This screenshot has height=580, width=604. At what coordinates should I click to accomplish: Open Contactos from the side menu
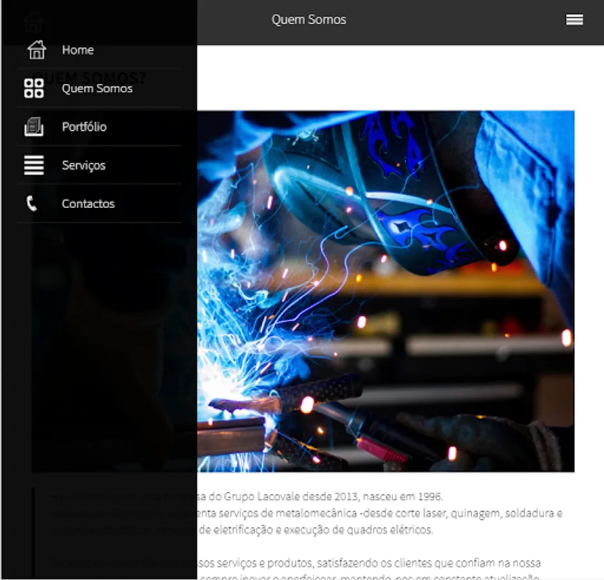click(99, 204)
